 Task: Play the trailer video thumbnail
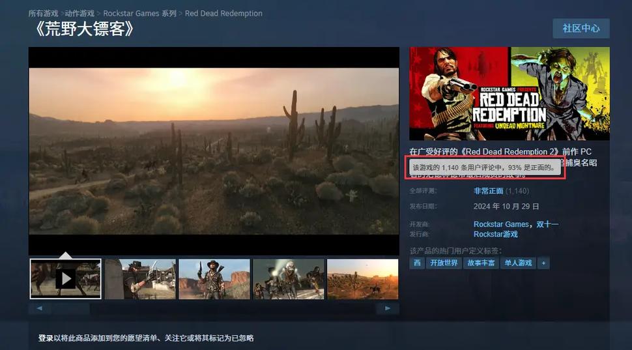click(66, 279)
